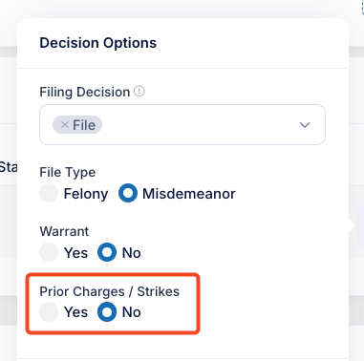The image size is (364, 361).
Task: Set Prior Charges / Strikes radio to No
Action: tap(107, 312)
